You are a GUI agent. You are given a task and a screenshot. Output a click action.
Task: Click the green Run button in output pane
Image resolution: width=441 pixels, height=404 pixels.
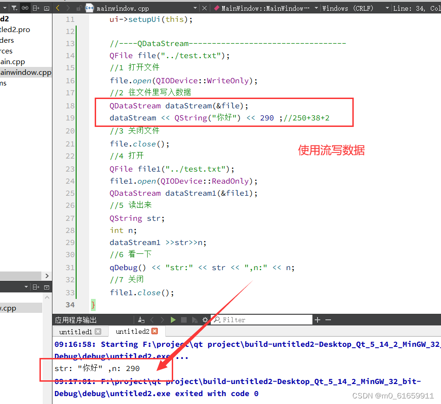click(173, 320)
